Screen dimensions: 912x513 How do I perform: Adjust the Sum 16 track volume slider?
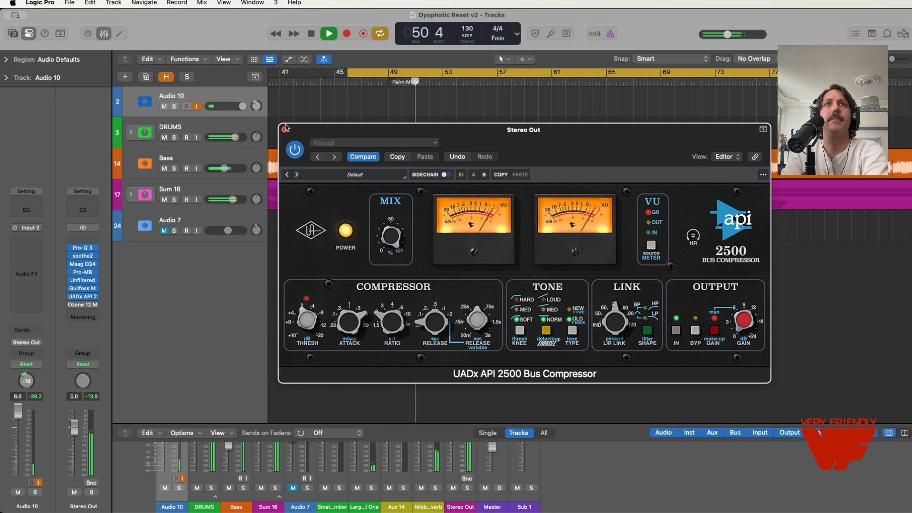click(233, 199)
